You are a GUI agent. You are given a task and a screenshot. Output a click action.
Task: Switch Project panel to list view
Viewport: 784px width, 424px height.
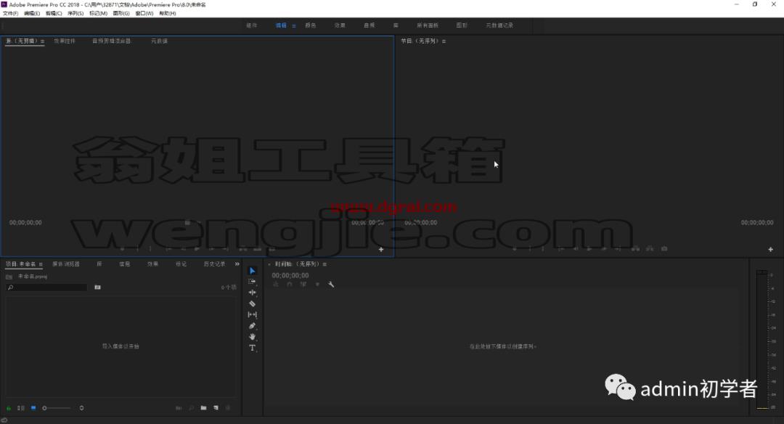[21, 408]
